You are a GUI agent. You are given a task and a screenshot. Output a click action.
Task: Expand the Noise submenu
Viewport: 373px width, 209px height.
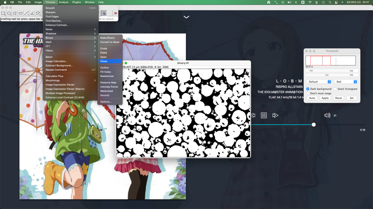[x=71, y=29]
